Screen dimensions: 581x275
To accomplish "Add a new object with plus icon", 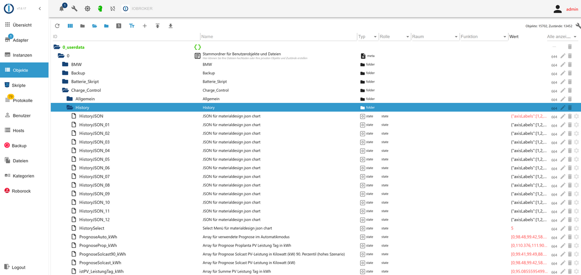I will click(144, 26).
